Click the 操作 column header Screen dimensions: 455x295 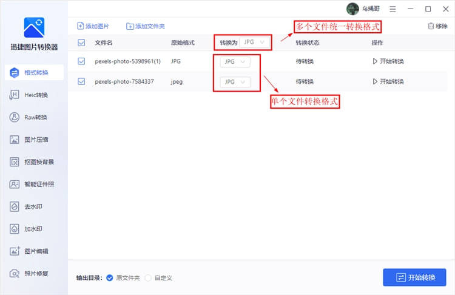(377, 42)
